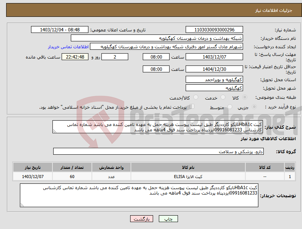Click the response deadline hour 08:00 field
Viewport: 302px width, 229px height.
click(156, 57)
